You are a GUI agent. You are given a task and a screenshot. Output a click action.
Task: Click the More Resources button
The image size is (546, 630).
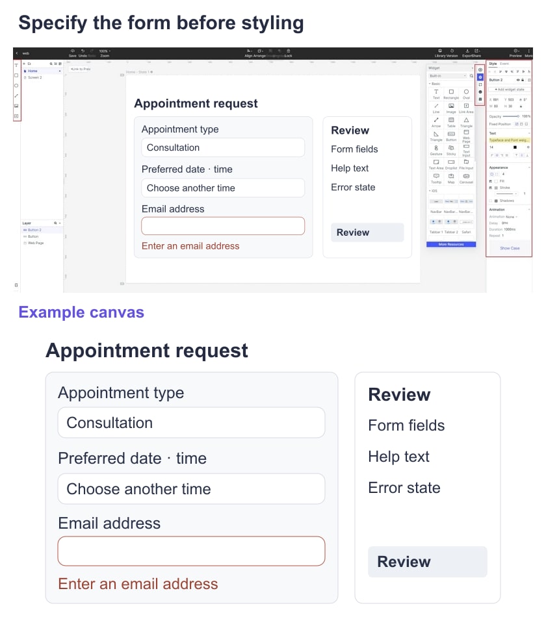451,244
